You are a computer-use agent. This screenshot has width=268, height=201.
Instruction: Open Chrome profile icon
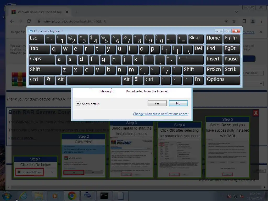(253, 21)
